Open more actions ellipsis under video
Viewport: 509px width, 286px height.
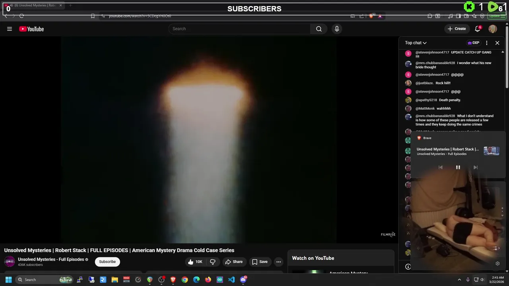[278, 262]
